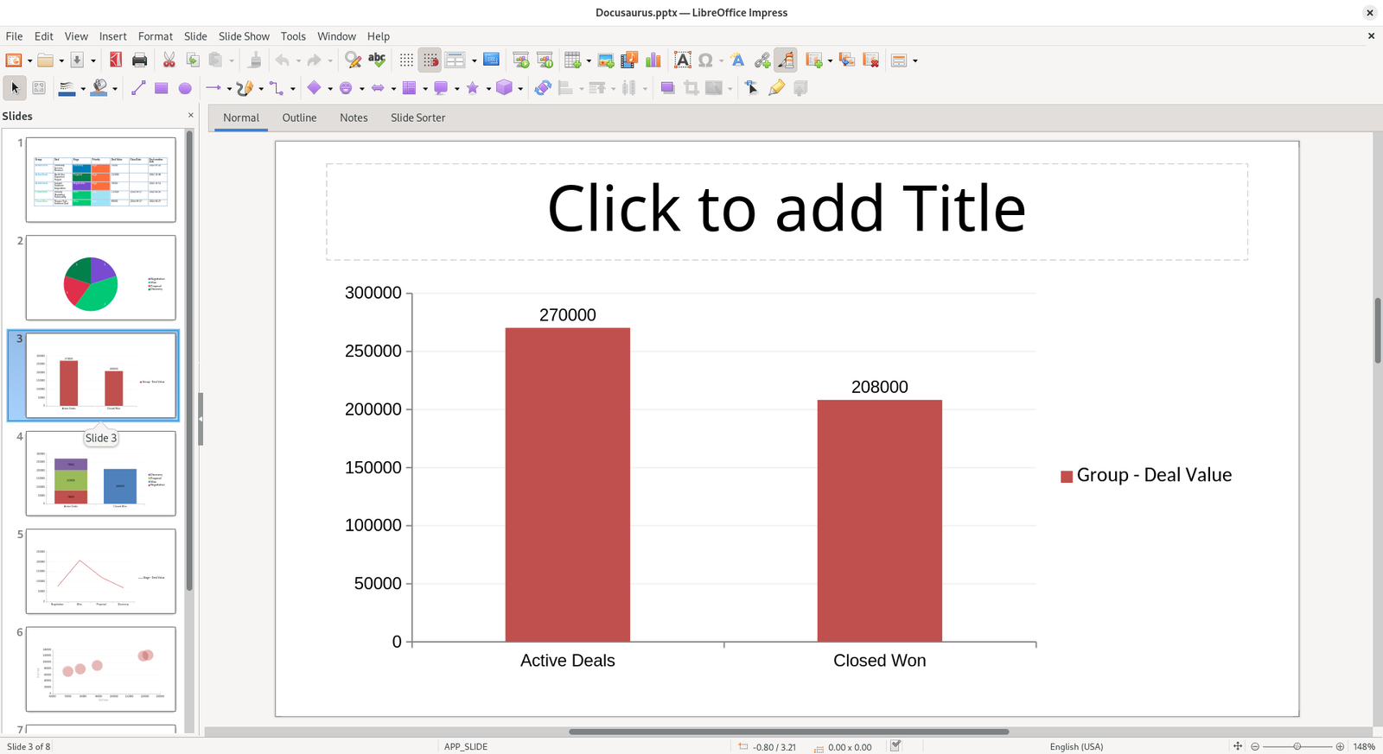The width and height of the screenshot is (1383, 754).
Task: Open the New presentation dropdown arrow
Action: tap(29, 60)
